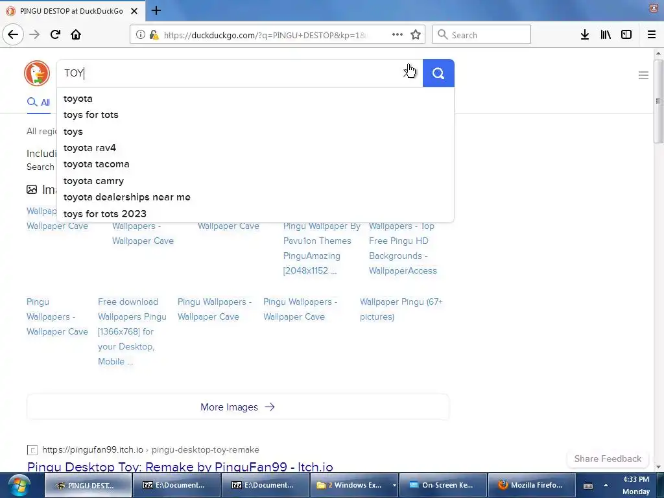Select the All results tab
The height and width of the screenshot is (498, 664).
[38, 102]
